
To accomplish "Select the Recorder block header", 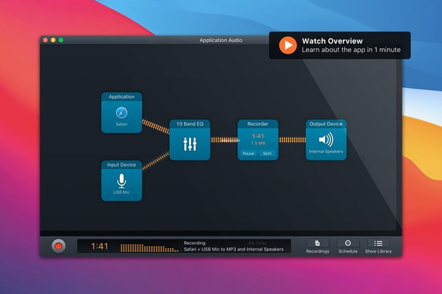I will click(258, 124).
